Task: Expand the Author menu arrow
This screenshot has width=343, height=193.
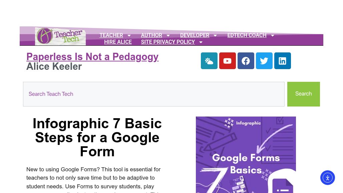Action: click(x=168, y=35)
